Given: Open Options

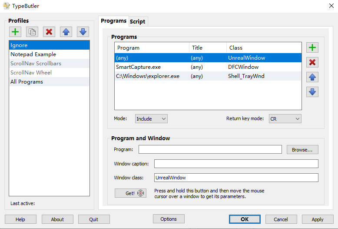Looking at the screenshot, I should click(169, 219).
